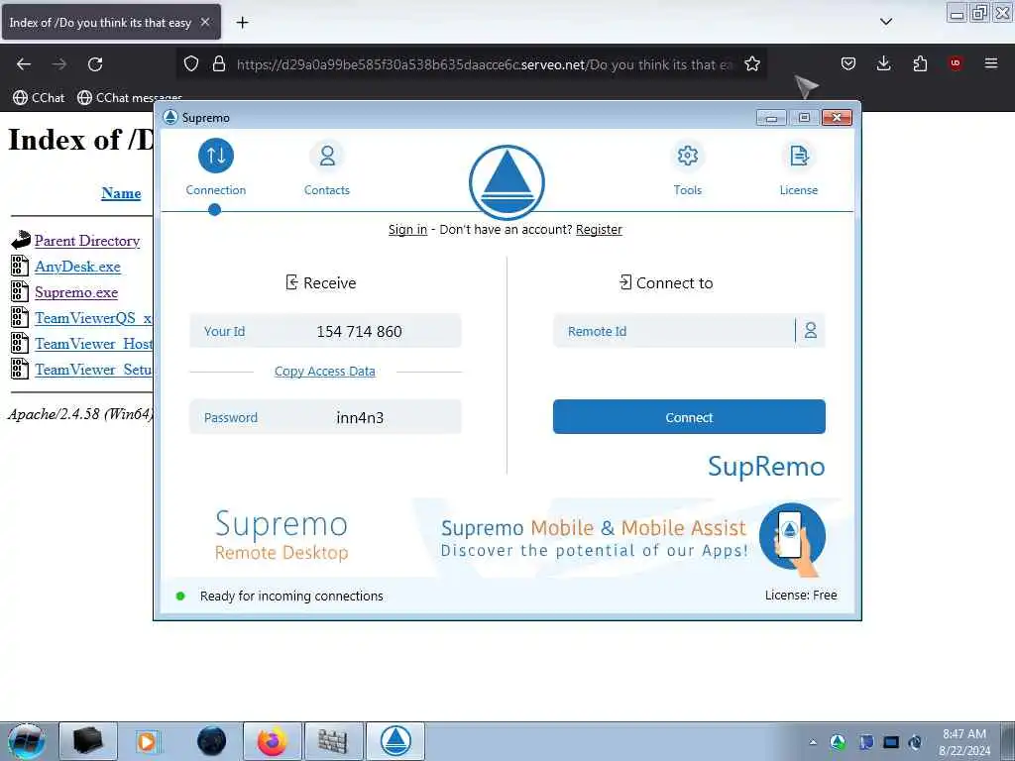Click the License: Free status text
Screen dimensions: 1015x761
(x=801, y=595)
